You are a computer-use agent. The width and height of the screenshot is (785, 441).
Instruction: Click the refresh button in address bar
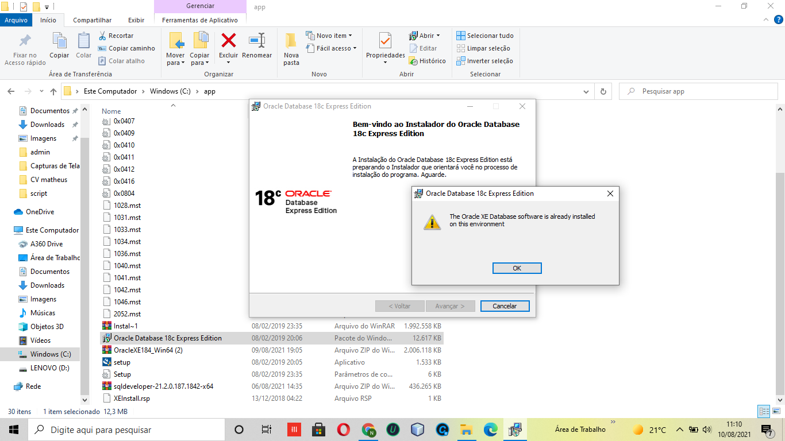pos(603,91)
